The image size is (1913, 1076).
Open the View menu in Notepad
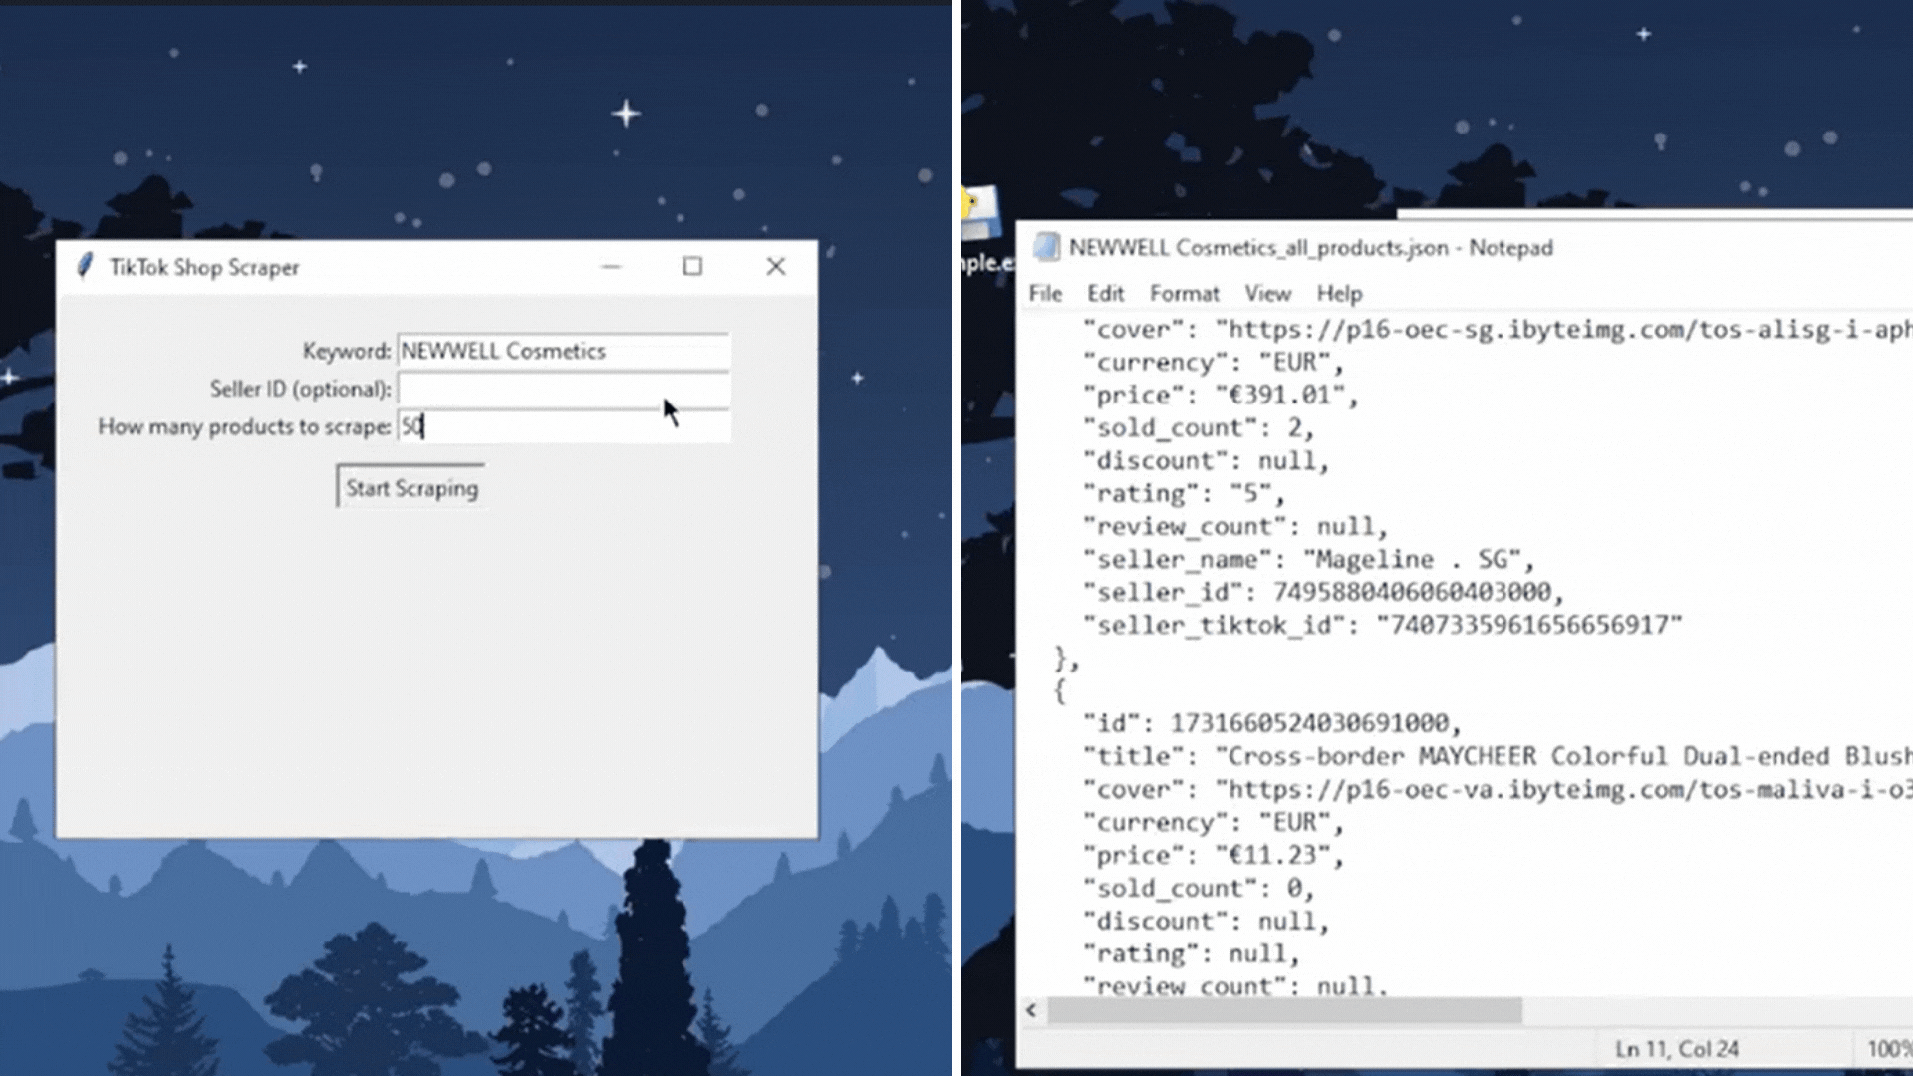[1267, 294]
